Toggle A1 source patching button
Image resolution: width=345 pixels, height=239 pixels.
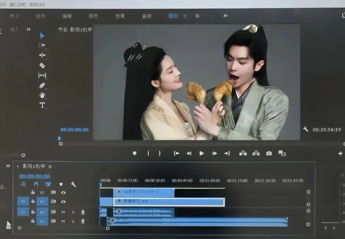(23, 212)
